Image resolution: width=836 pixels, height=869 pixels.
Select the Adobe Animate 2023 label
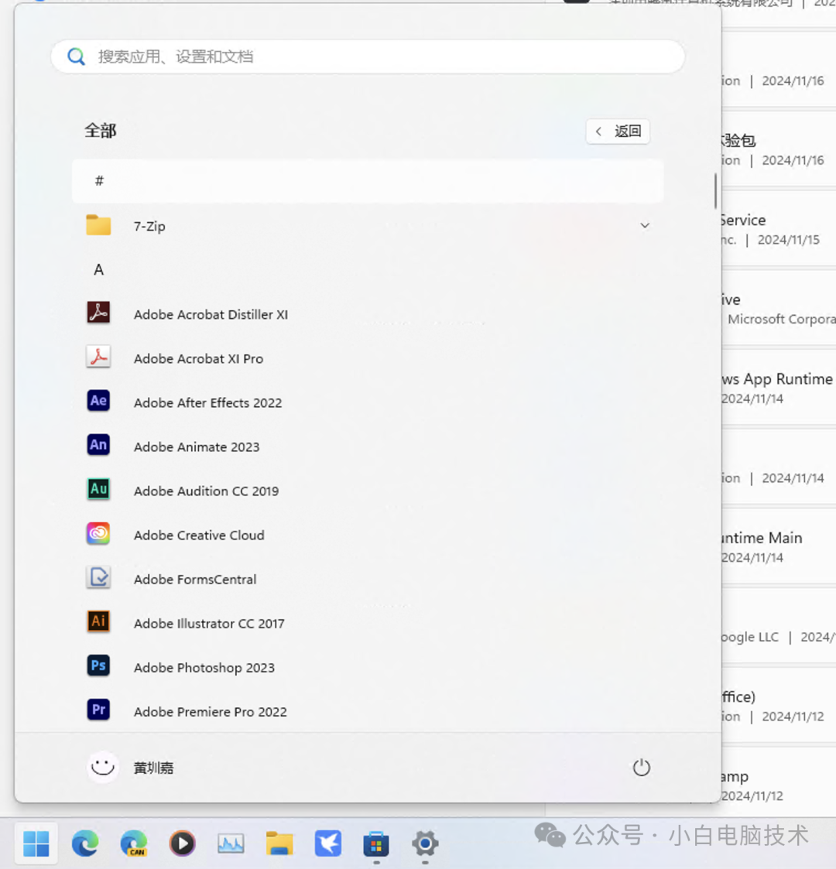pyautogui.click(x=197, y=447)
